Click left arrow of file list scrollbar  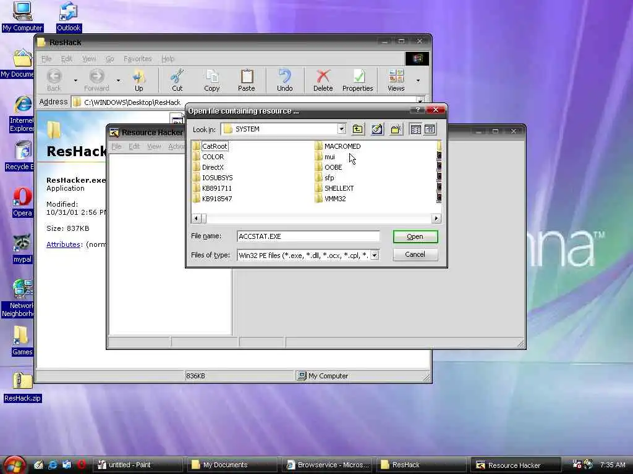pyautogui.click(x=196, y=218)
